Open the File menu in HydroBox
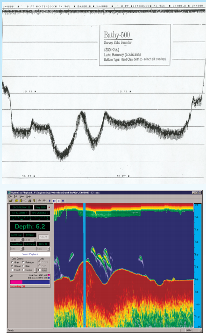This screenshot has width=206, height=336. point(10,196)
